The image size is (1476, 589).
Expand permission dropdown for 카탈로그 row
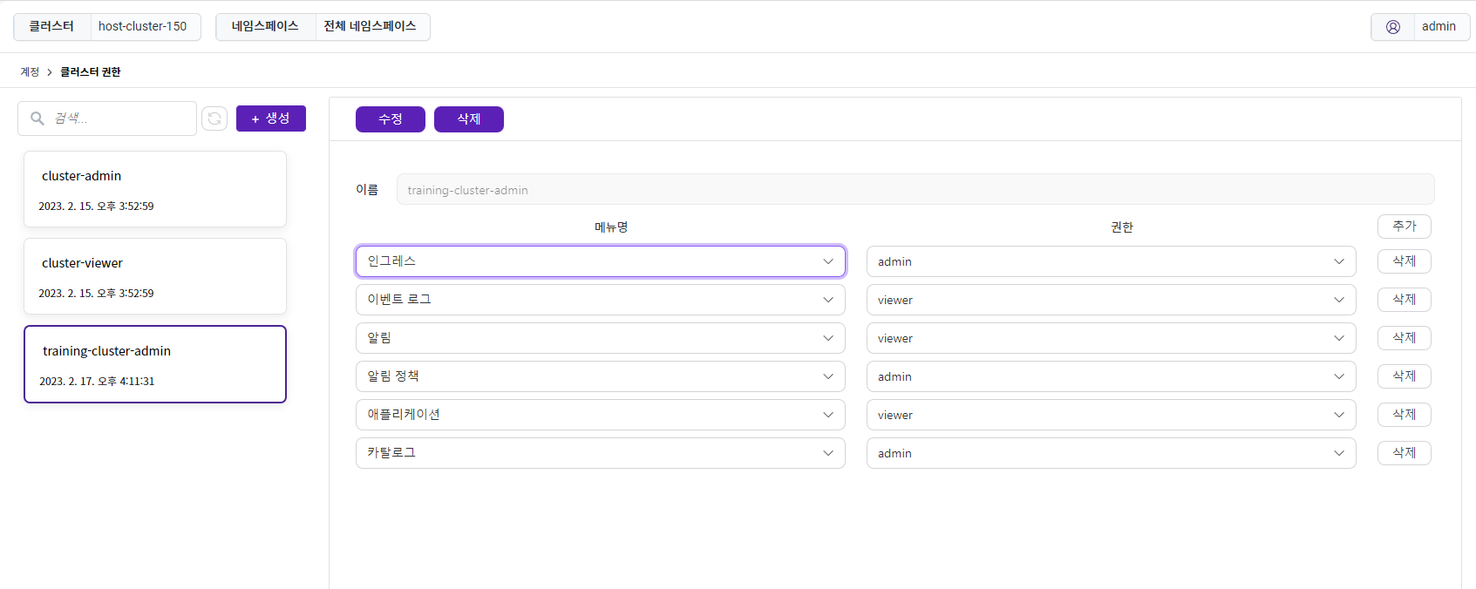coord(1112,453)
